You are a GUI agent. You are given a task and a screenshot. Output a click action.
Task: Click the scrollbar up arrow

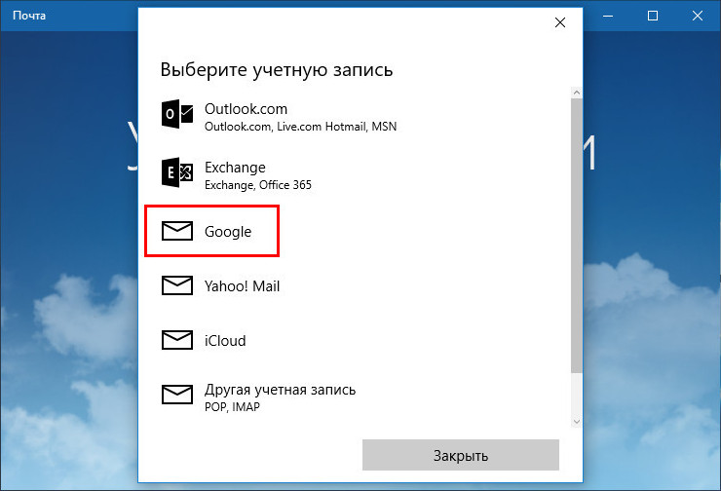(x=577, y=93)
